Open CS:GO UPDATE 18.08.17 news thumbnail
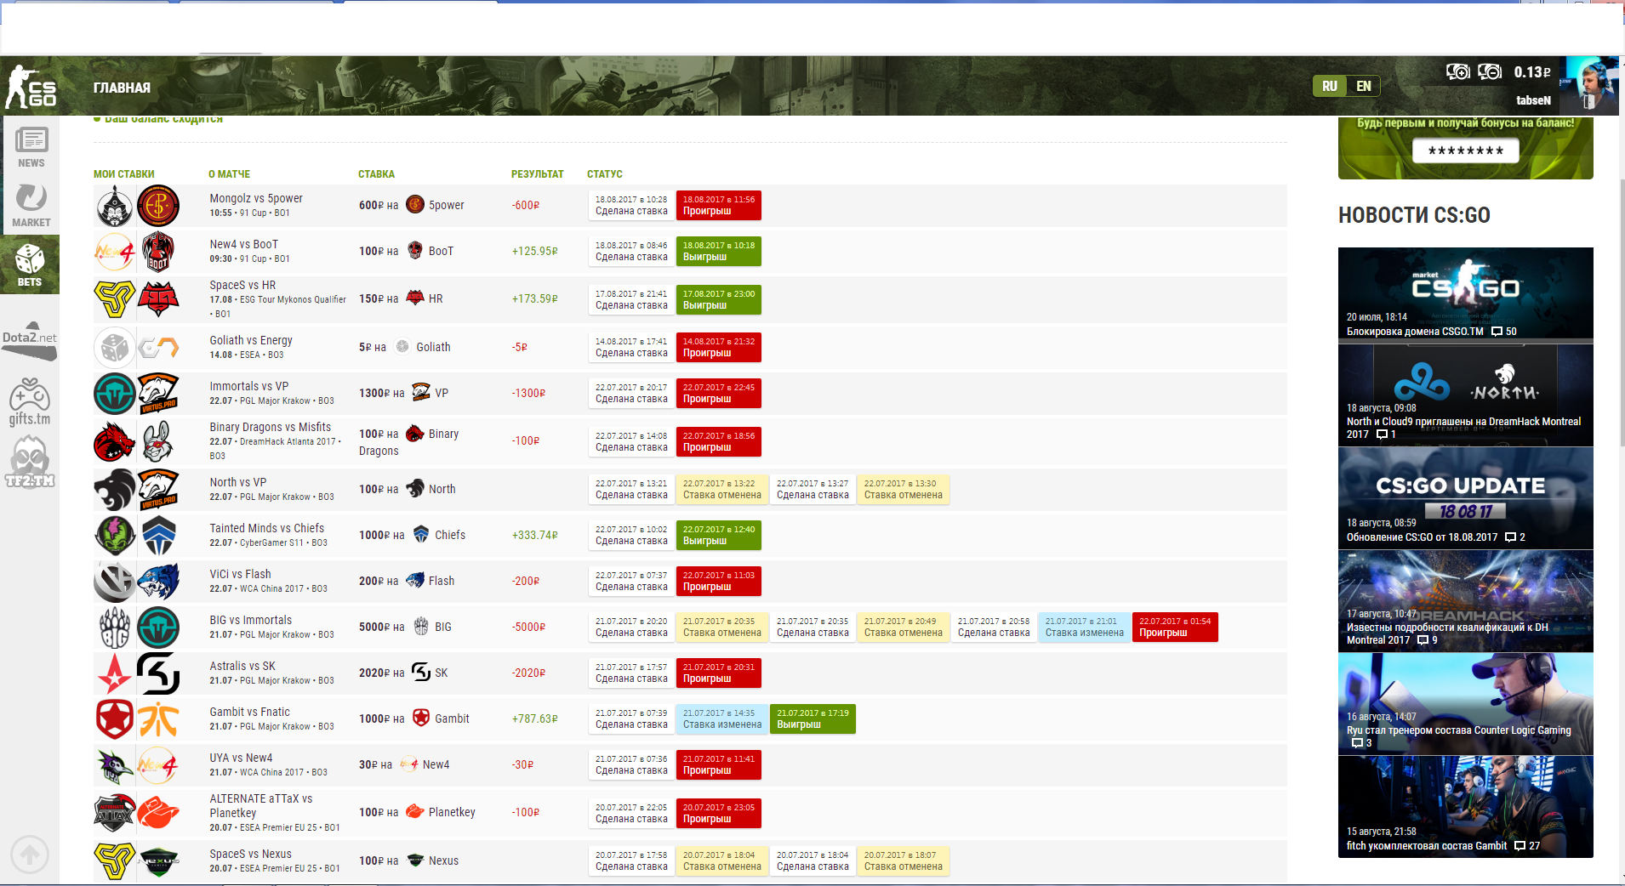Screen dimensions: 1625x886 click(1466, 498)
